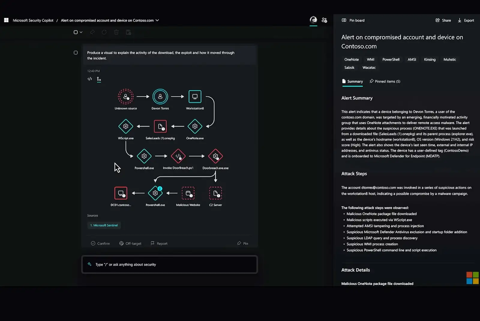
Task: Expand the session title dropdown arrow
Action: 157,20
